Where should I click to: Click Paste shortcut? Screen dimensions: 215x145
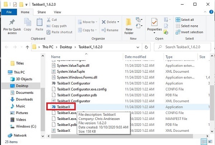(x=59, y=32)
